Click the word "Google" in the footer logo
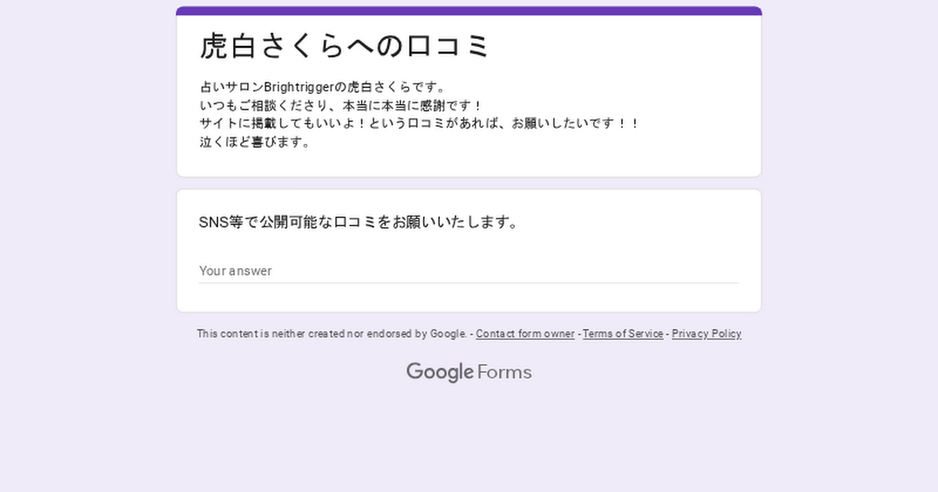This screenshot has width=938, height=492. click(439, 372)
